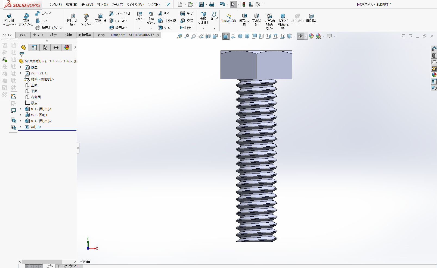Image resolution: width=437 pixels, height=268 pixels.
Task: Toggle Instant3D mode
Action: (x=228, y=18)
